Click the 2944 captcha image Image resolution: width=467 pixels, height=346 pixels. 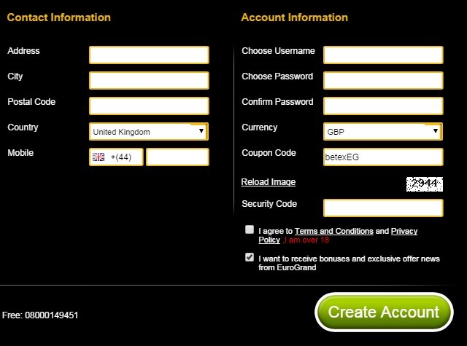coord(425,184)
